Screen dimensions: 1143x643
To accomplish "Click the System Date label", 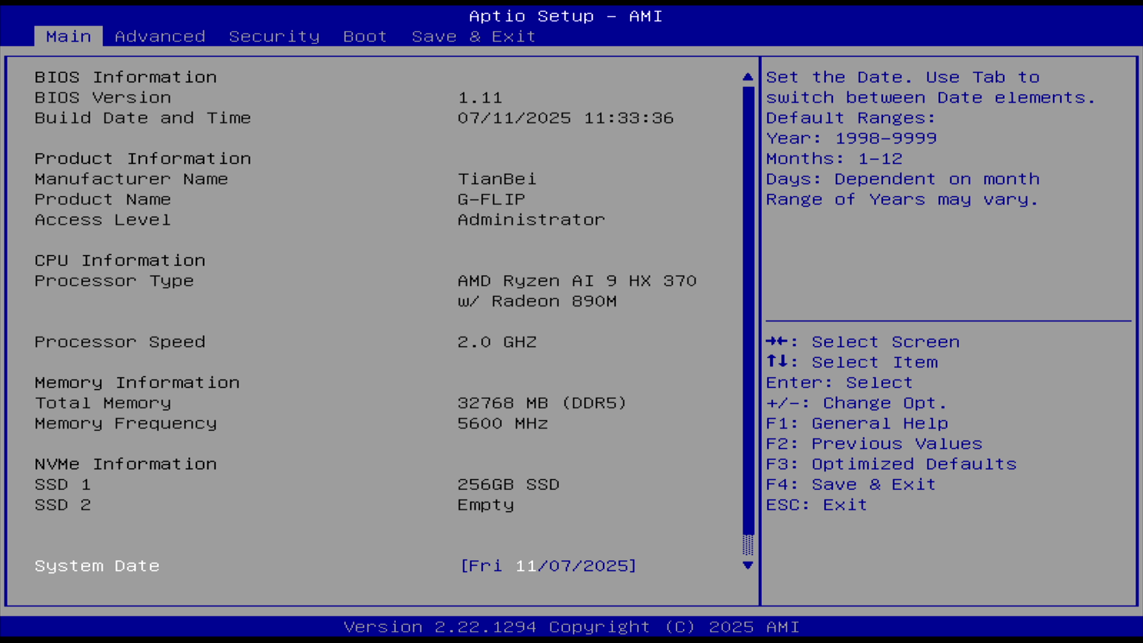I will pyautogui.click(x=96, y=566).
